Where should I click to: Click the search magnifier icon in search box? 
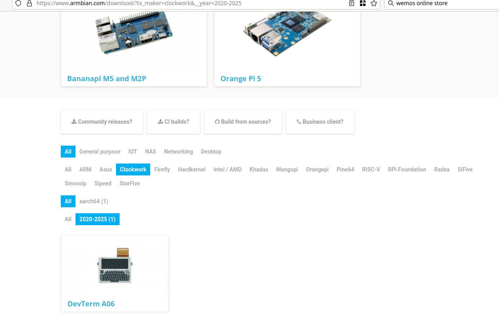(x=391, y=3)
